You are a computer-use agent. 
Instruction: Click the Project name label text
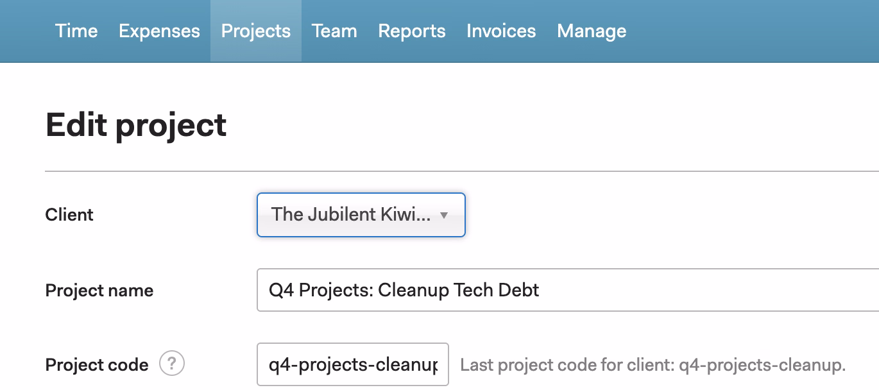coord(99,291)
